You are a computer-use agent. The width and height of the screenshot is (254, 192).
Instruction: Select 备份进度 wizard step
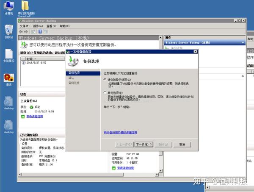coord(74,83)
